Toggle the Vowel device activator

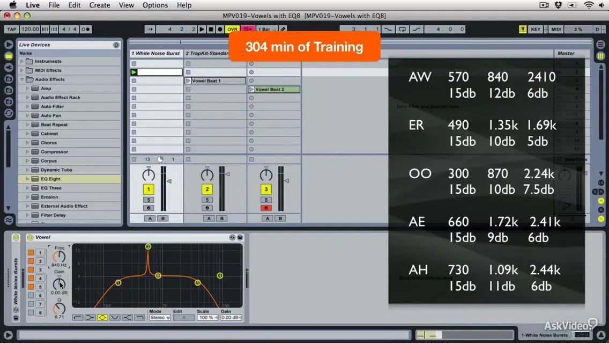[31, 237]
